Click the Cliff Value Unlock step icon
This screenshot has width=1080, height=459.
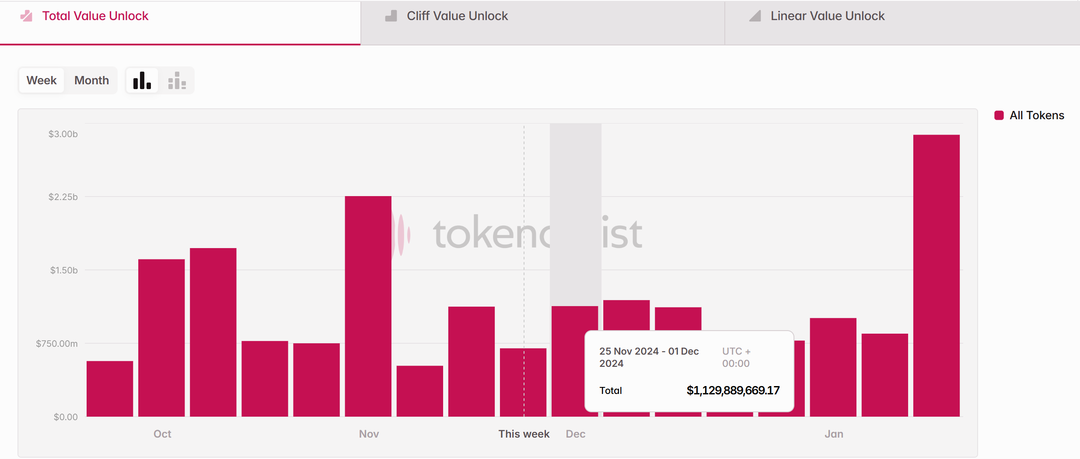(391, 16)
